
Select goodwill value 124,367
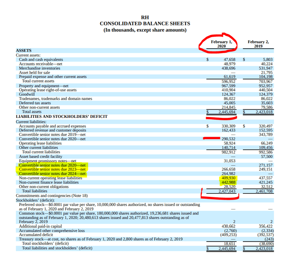tap(228, 94)
